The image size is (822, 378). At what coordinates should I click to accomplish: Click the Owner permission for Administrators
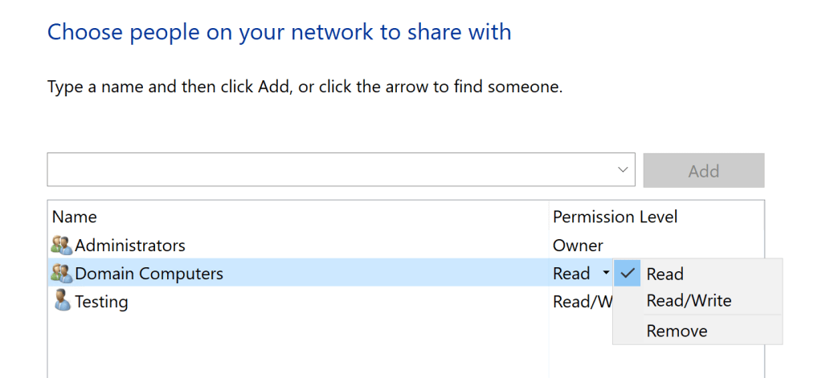578,246
